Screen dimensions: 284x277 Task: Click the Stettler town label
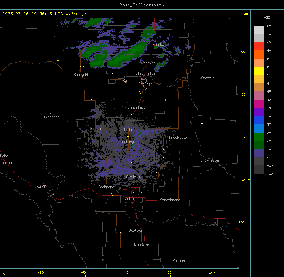point(209,78)
